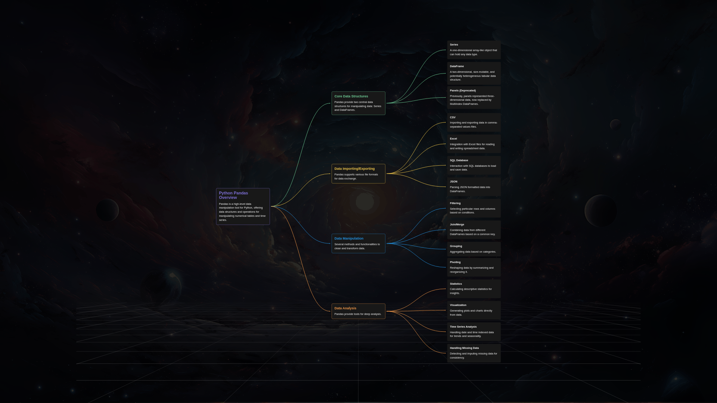Select the Visualization node

pyautogui.click(x=474, y=310)
